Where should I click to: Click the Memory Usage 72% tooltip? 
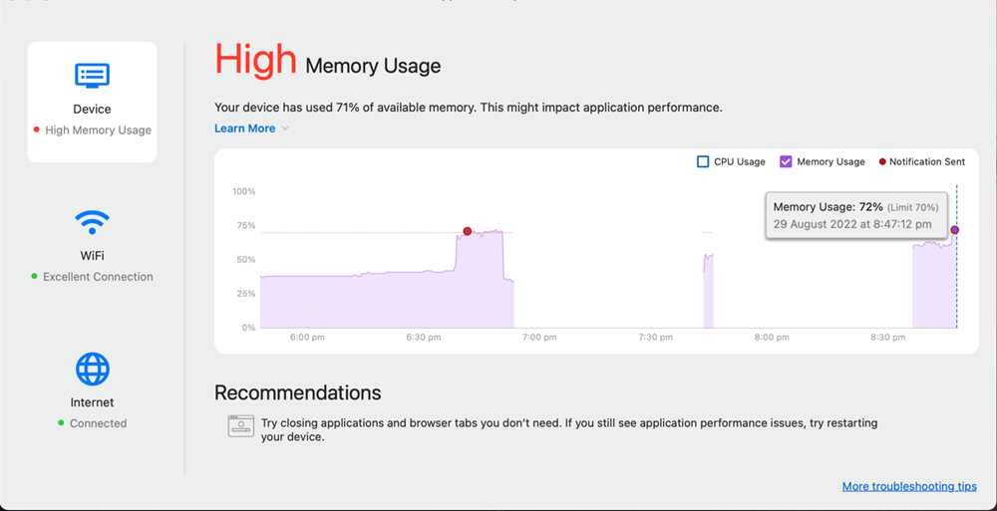tap(855, 215)
